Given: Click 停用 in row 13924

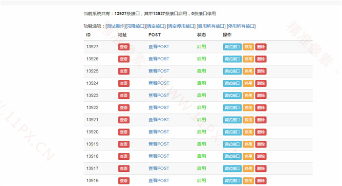Looking at the screenshot, I should coord(248,83).
